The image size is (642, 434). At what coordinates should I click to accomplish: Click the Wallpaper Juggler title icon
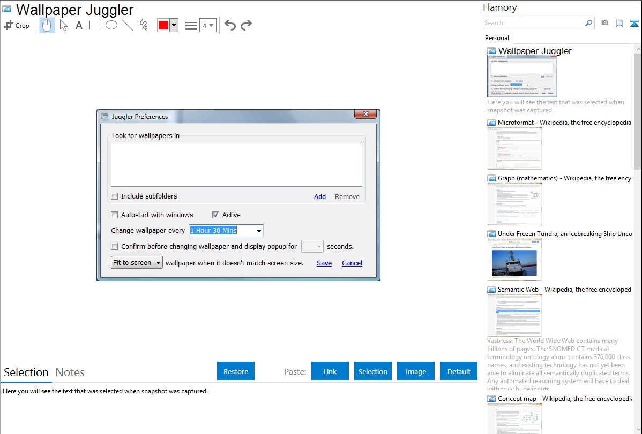[6, 10]
